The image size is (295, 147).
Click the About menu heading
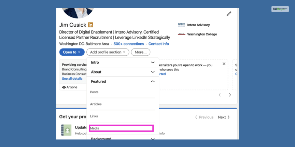[96, 72]
